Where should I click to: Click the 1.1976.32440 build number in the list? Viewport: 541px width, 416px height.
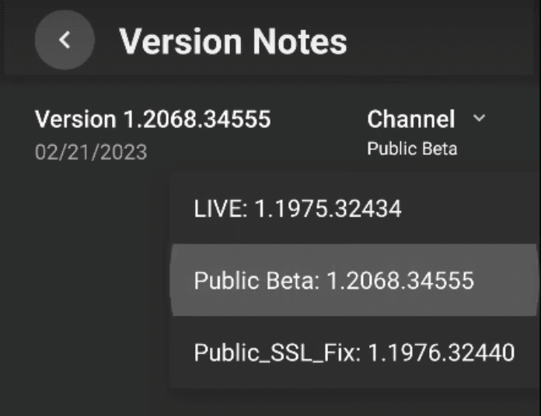click(442, 352)
